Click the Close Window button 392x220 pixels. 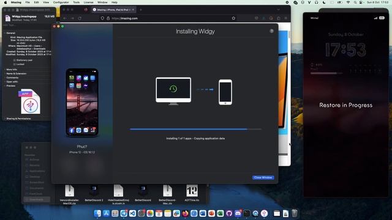(263, 178)
